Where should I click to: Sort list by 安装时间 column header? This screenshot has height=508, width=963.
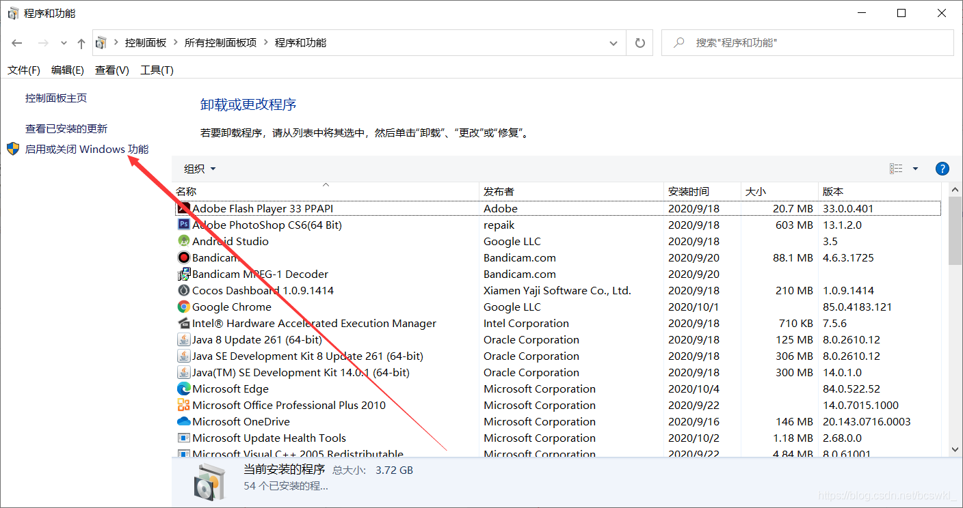pos(702,191)
